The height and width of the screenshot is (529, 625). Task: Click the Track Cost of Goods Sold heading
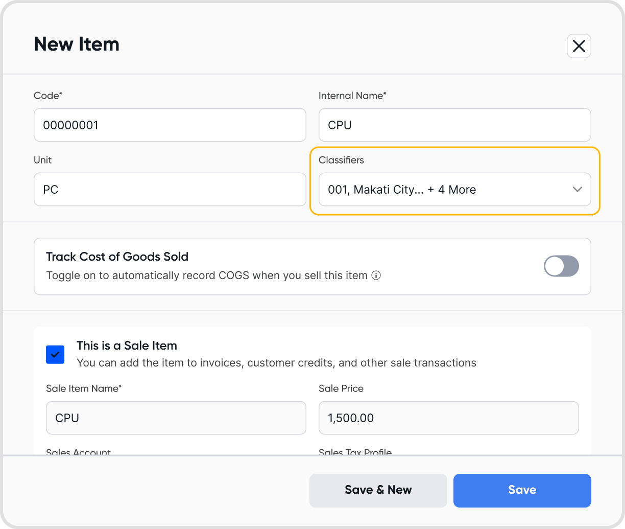click(117, 257)
